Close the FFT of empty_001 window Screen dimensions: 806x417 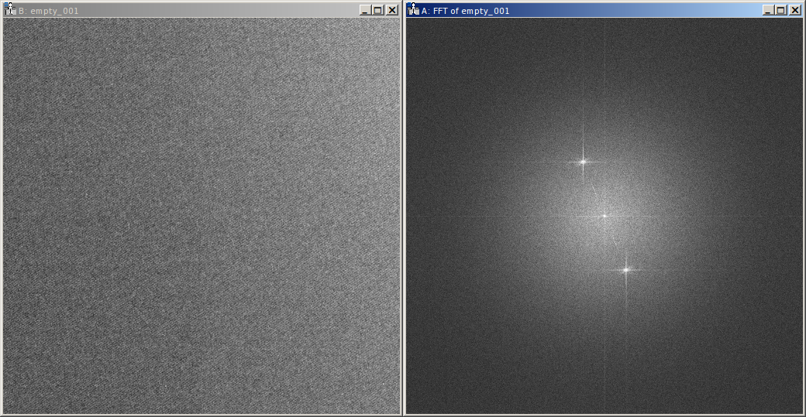[x=794, y=10]
